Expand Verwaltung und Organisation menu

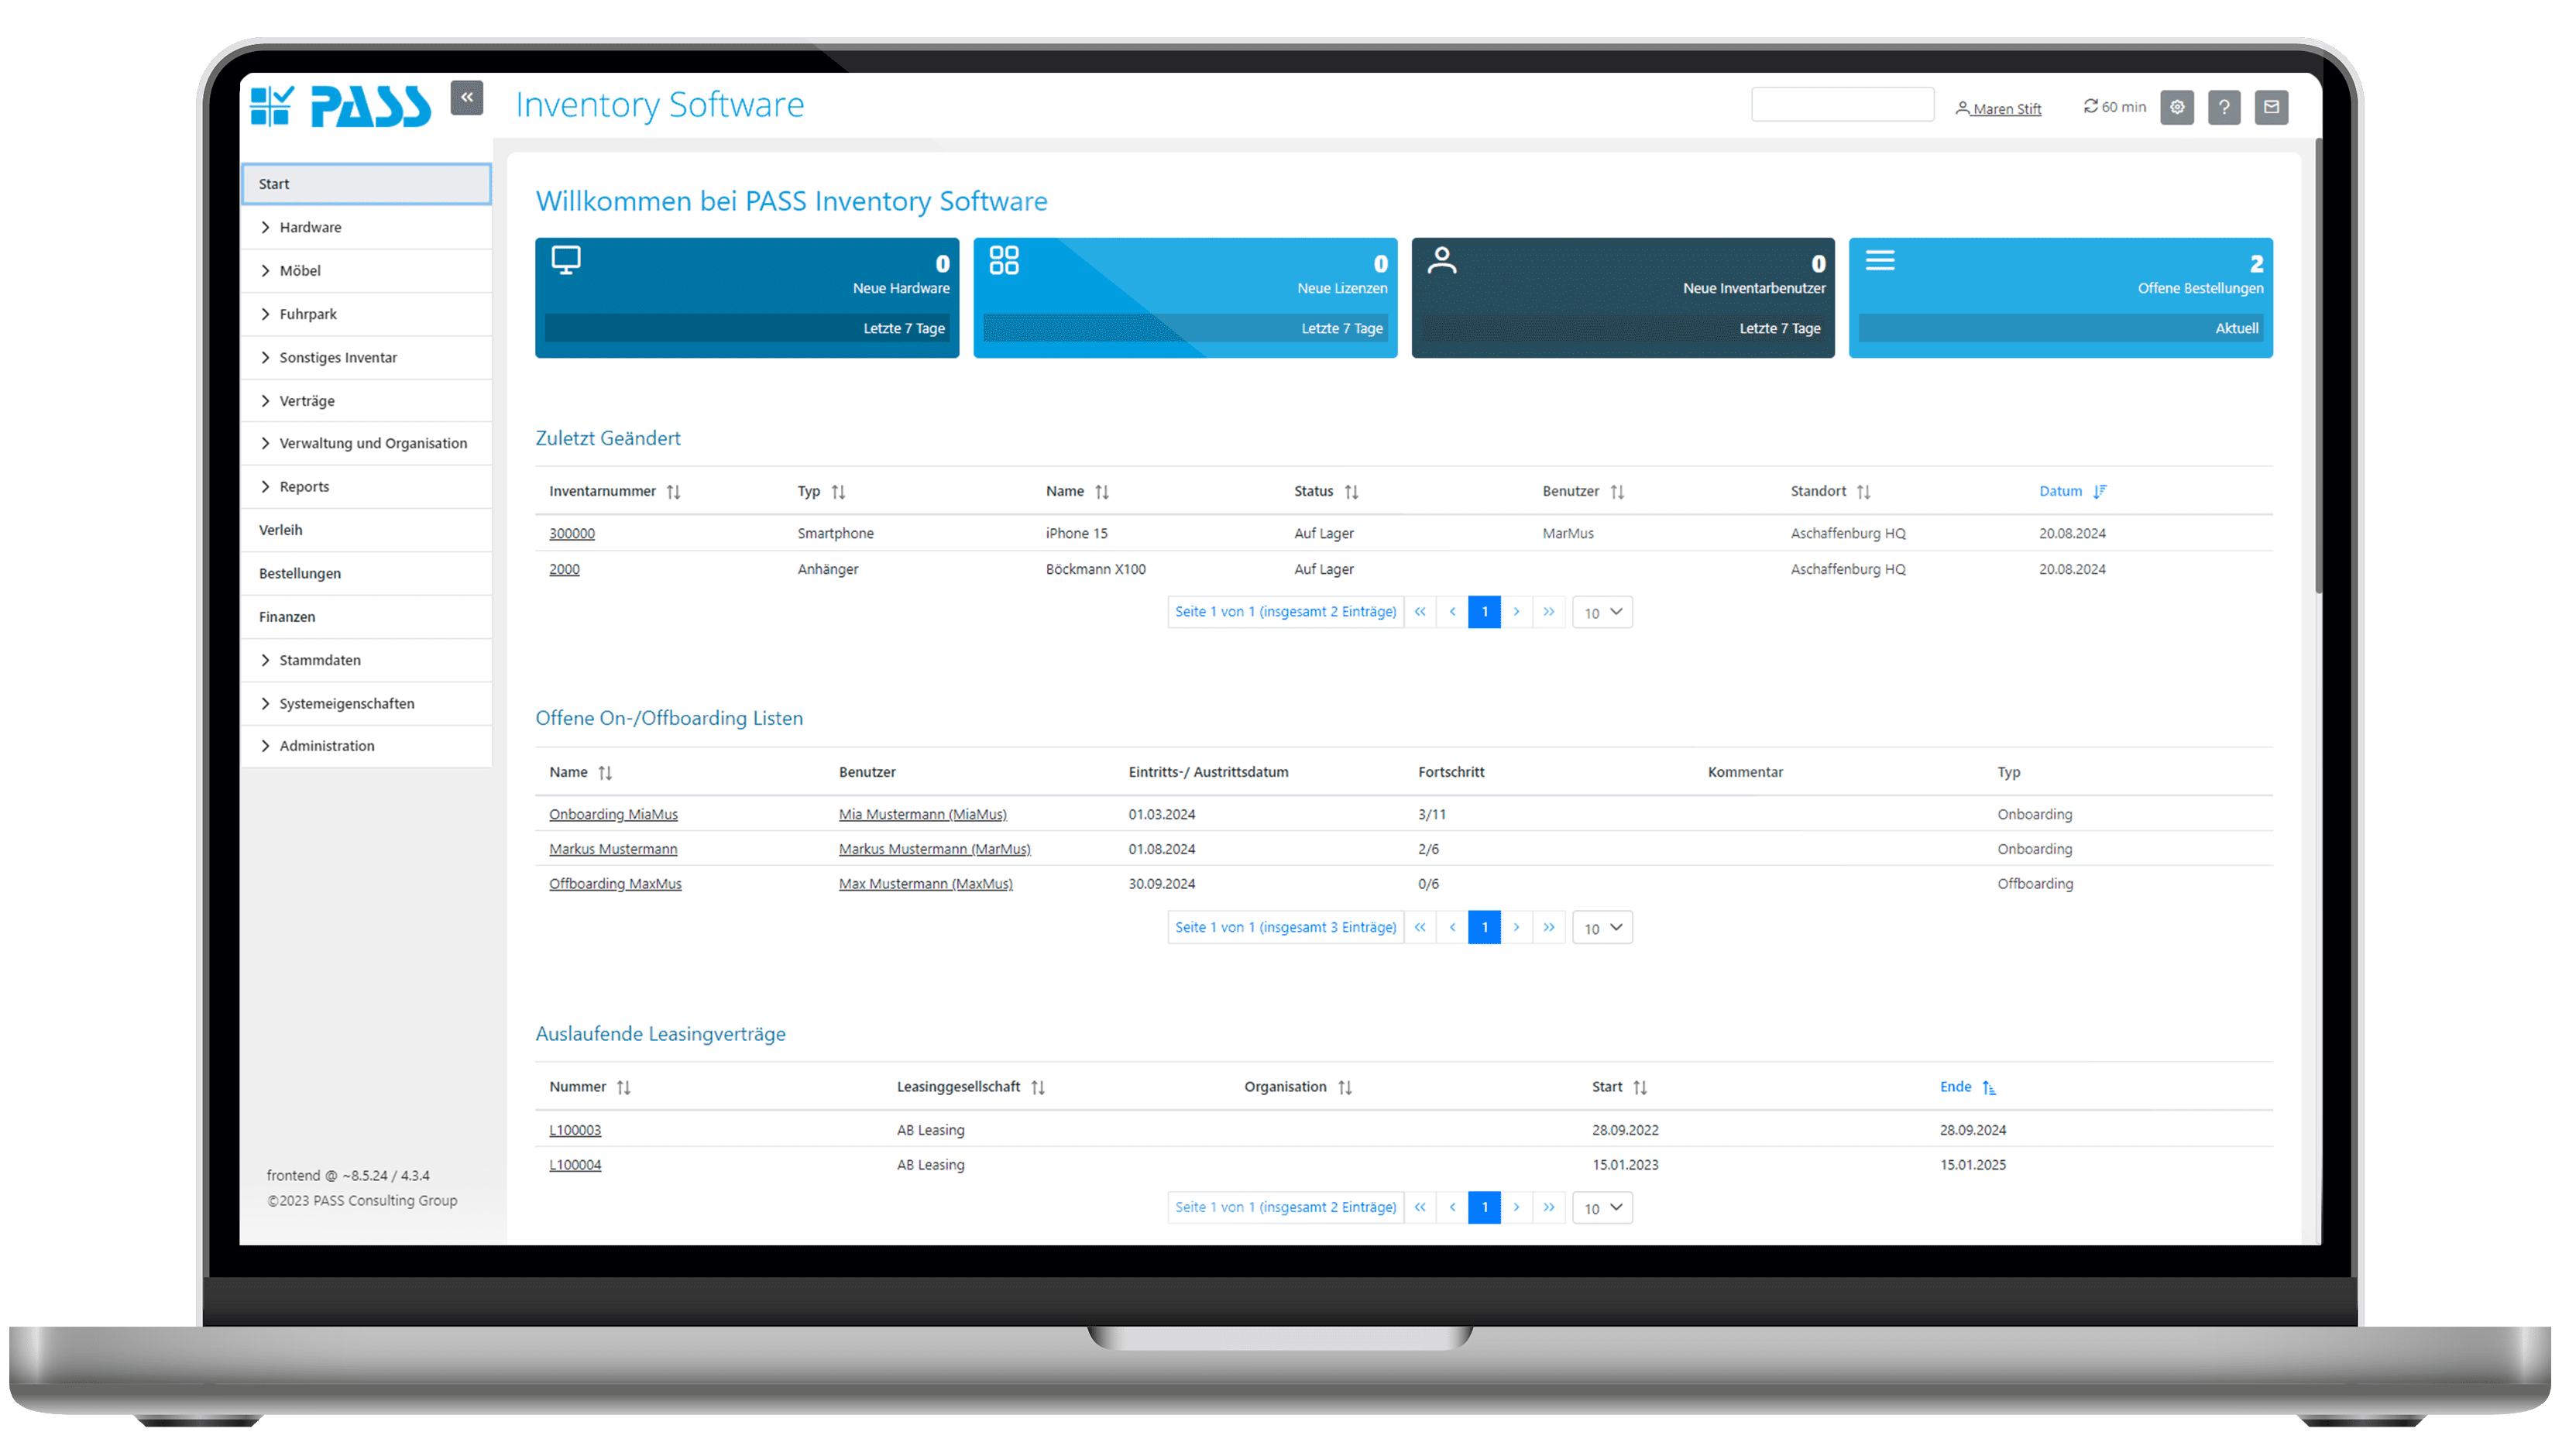pyautogui.click(x=367, y=444)
